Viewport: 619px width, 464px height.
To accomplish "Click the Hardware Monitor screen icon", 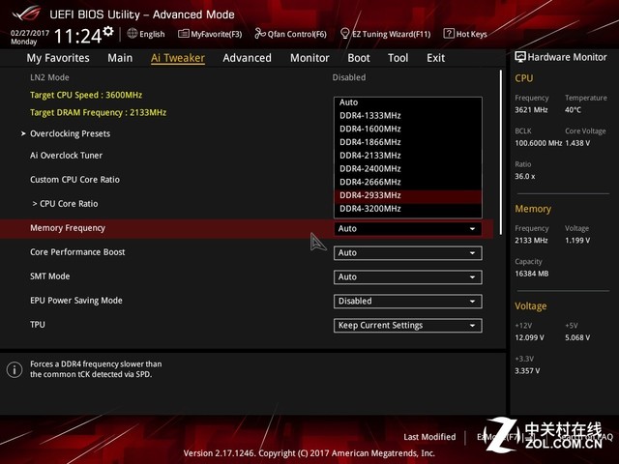I will (x=520, y=57).
